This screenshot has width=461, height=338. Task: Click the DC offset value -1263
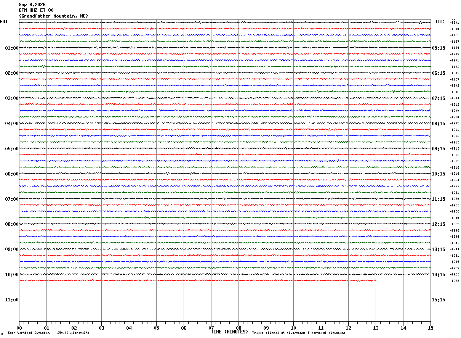pyautogui.click(x=455, y=281)
